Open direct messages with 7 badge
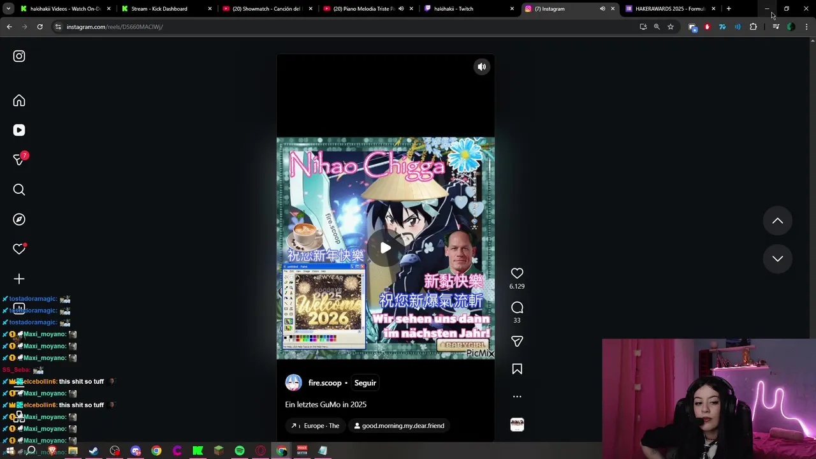Image resolution: width=816 pixels, height=459 pixels. [x=19, y=159]
